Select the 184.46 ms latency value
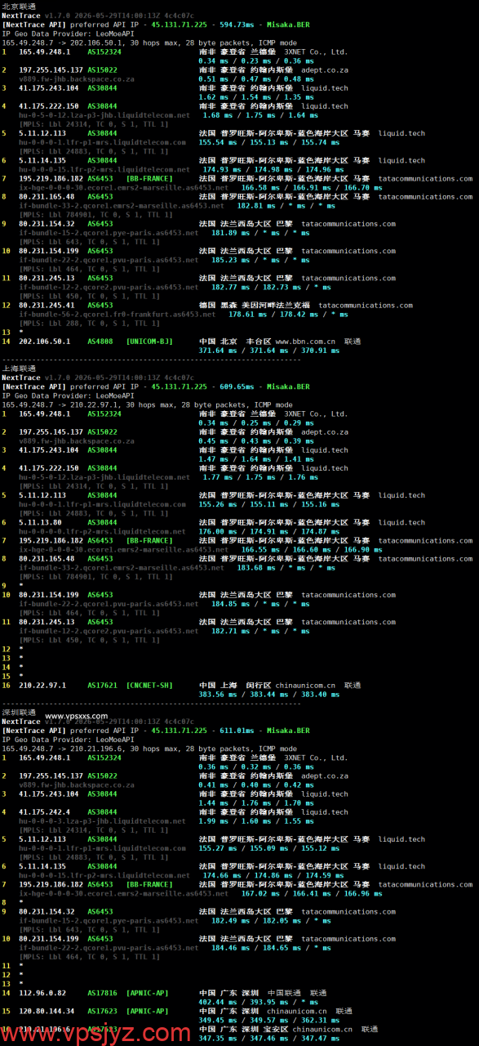 [x=230, y=948]
